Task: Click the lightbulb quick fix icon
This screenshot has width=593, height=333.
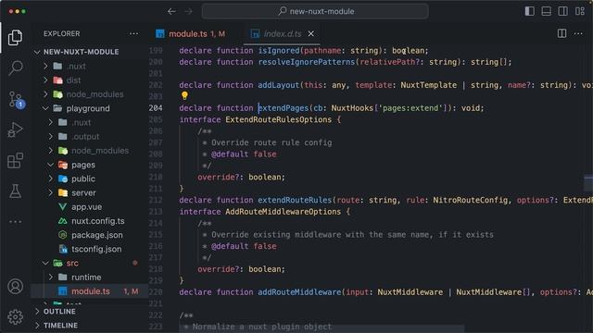Action: [x=184, y=95]
